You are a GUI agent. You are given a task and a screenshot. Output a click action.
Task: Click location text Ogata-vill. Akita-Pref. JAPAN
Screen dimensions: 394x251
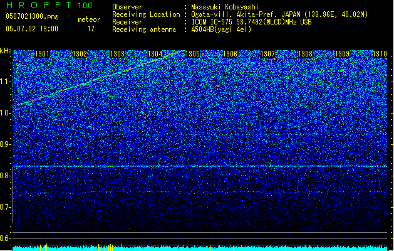point(246,14)
